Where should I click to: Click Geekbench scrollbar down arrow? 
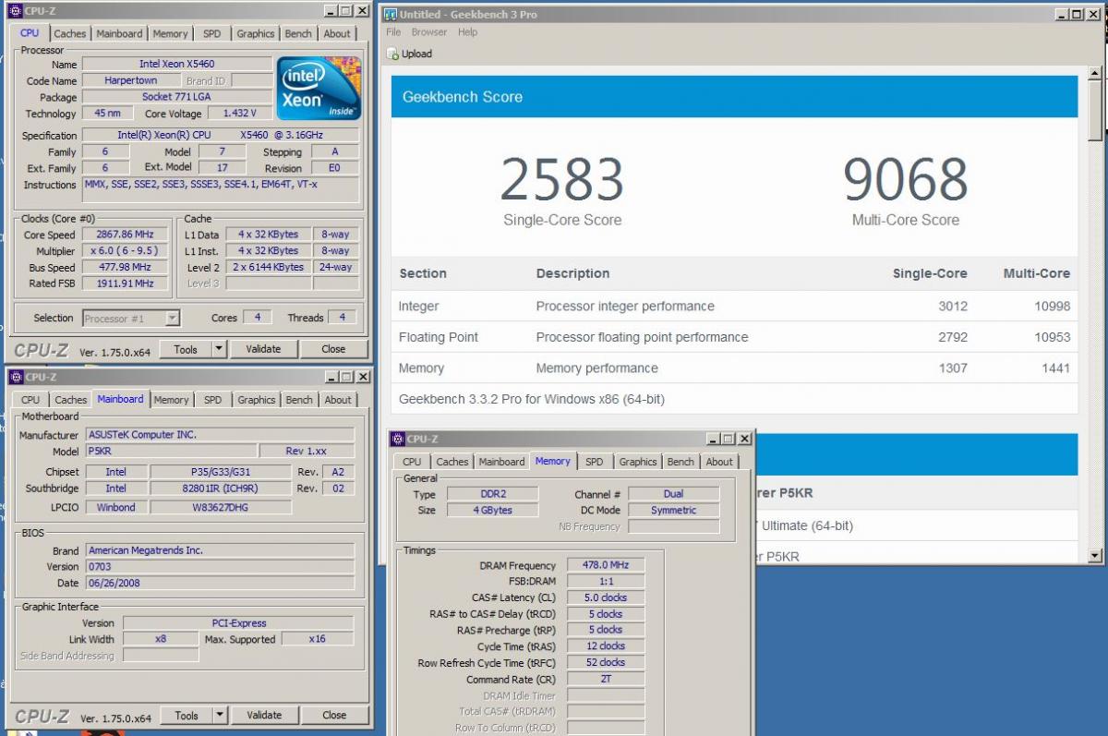(1096, 556)
